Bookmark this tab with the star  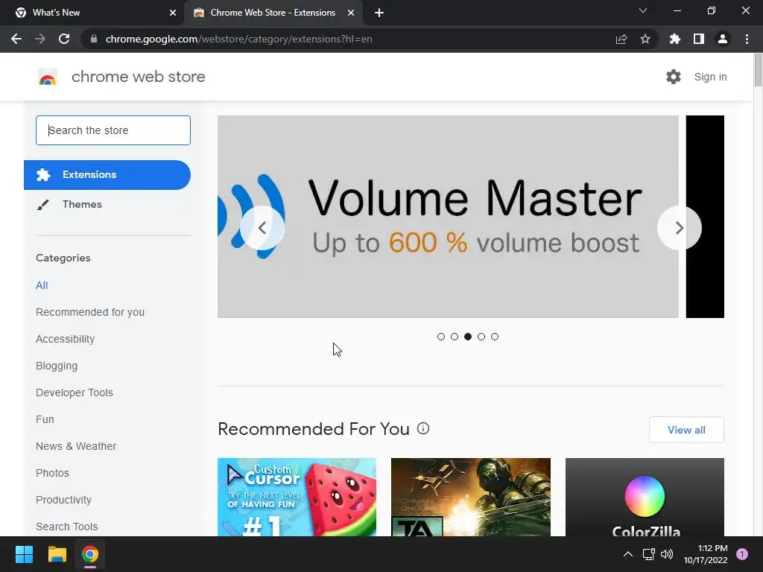(645, 39)
